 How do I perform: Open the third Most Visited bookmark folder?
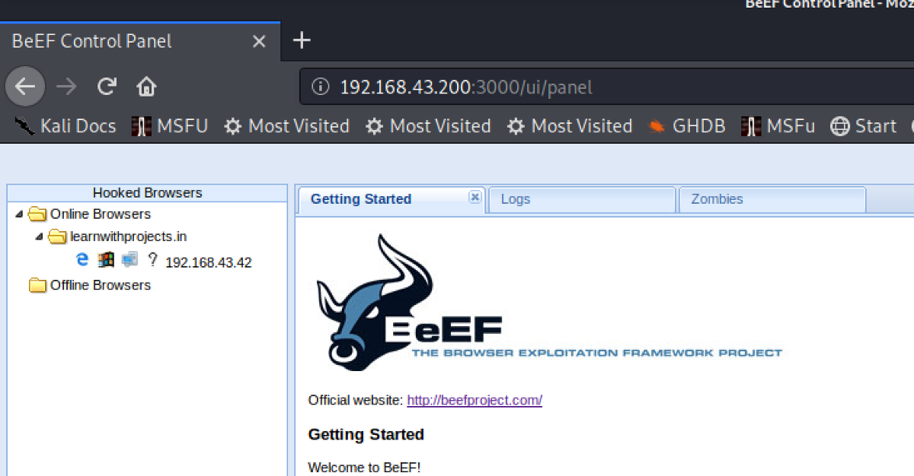(570, 126)
